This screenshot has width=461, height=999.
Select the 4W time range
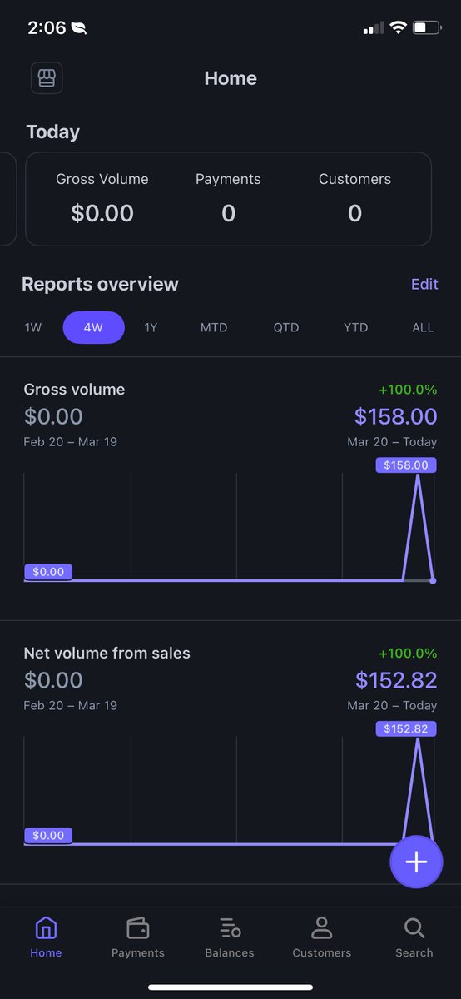pyautogui.click(x=94, y=327)
